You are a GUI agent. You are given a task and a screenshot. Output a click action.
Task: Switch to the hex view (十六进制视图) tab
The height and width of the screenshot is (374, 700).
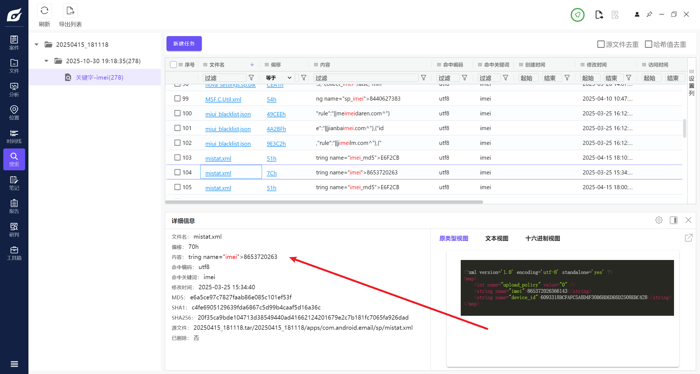(542, 238)
